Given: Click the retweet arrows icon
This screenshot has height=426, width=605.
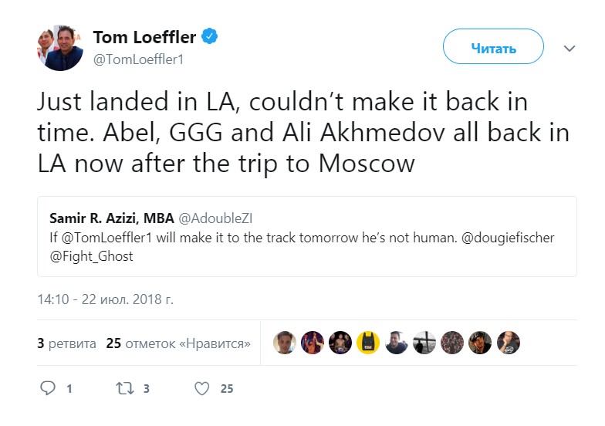Looking at the screenshot, I should (125, 388).
